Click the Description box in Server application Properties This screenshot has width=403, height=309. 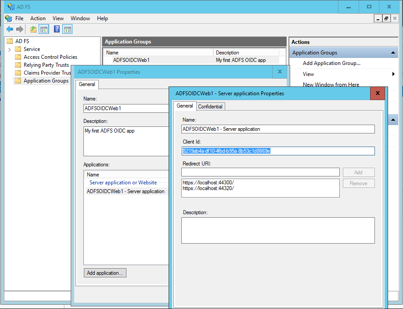[278, 230]
